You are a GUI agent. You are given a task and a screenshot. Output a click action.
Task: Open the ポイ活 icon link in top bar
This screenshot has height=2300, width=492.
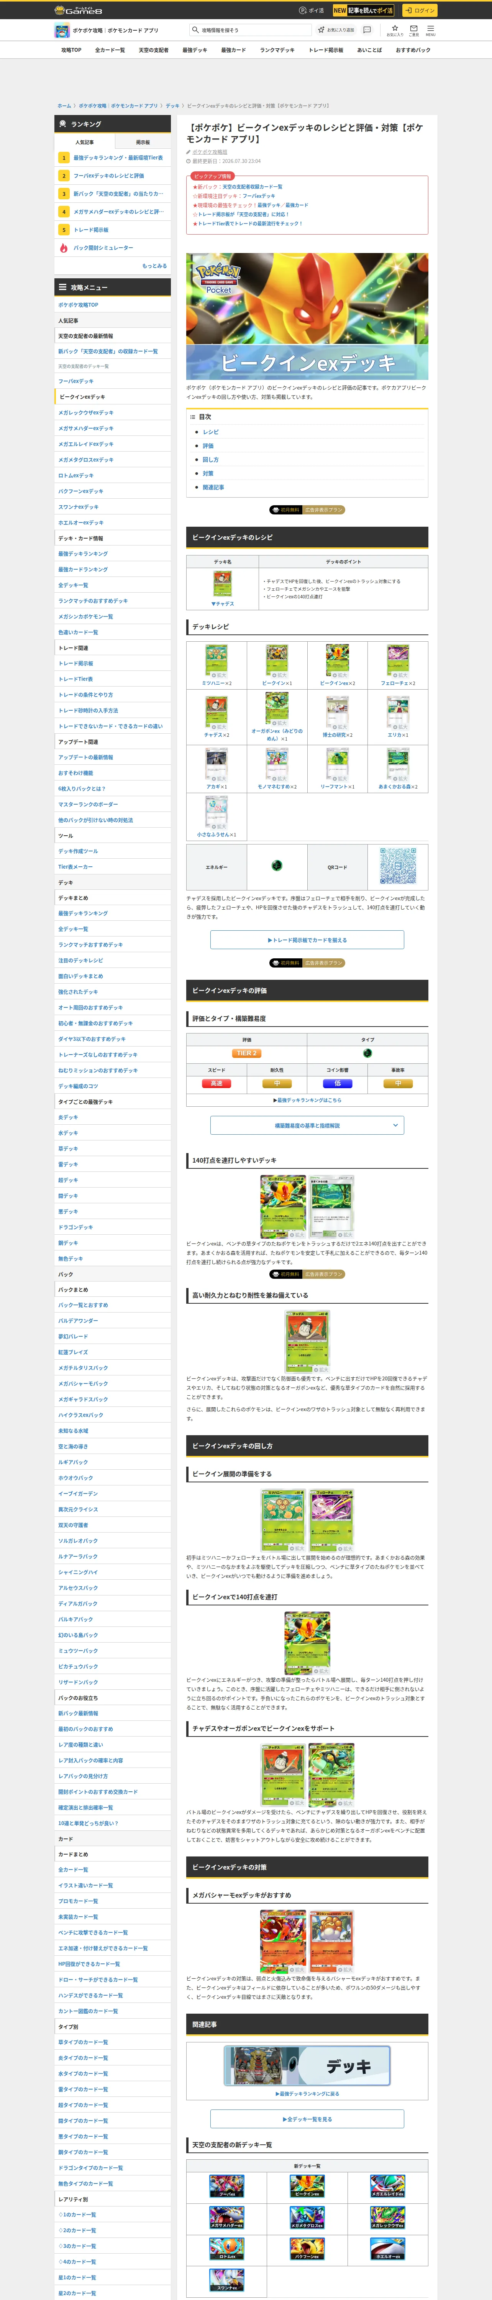point(312,11)
